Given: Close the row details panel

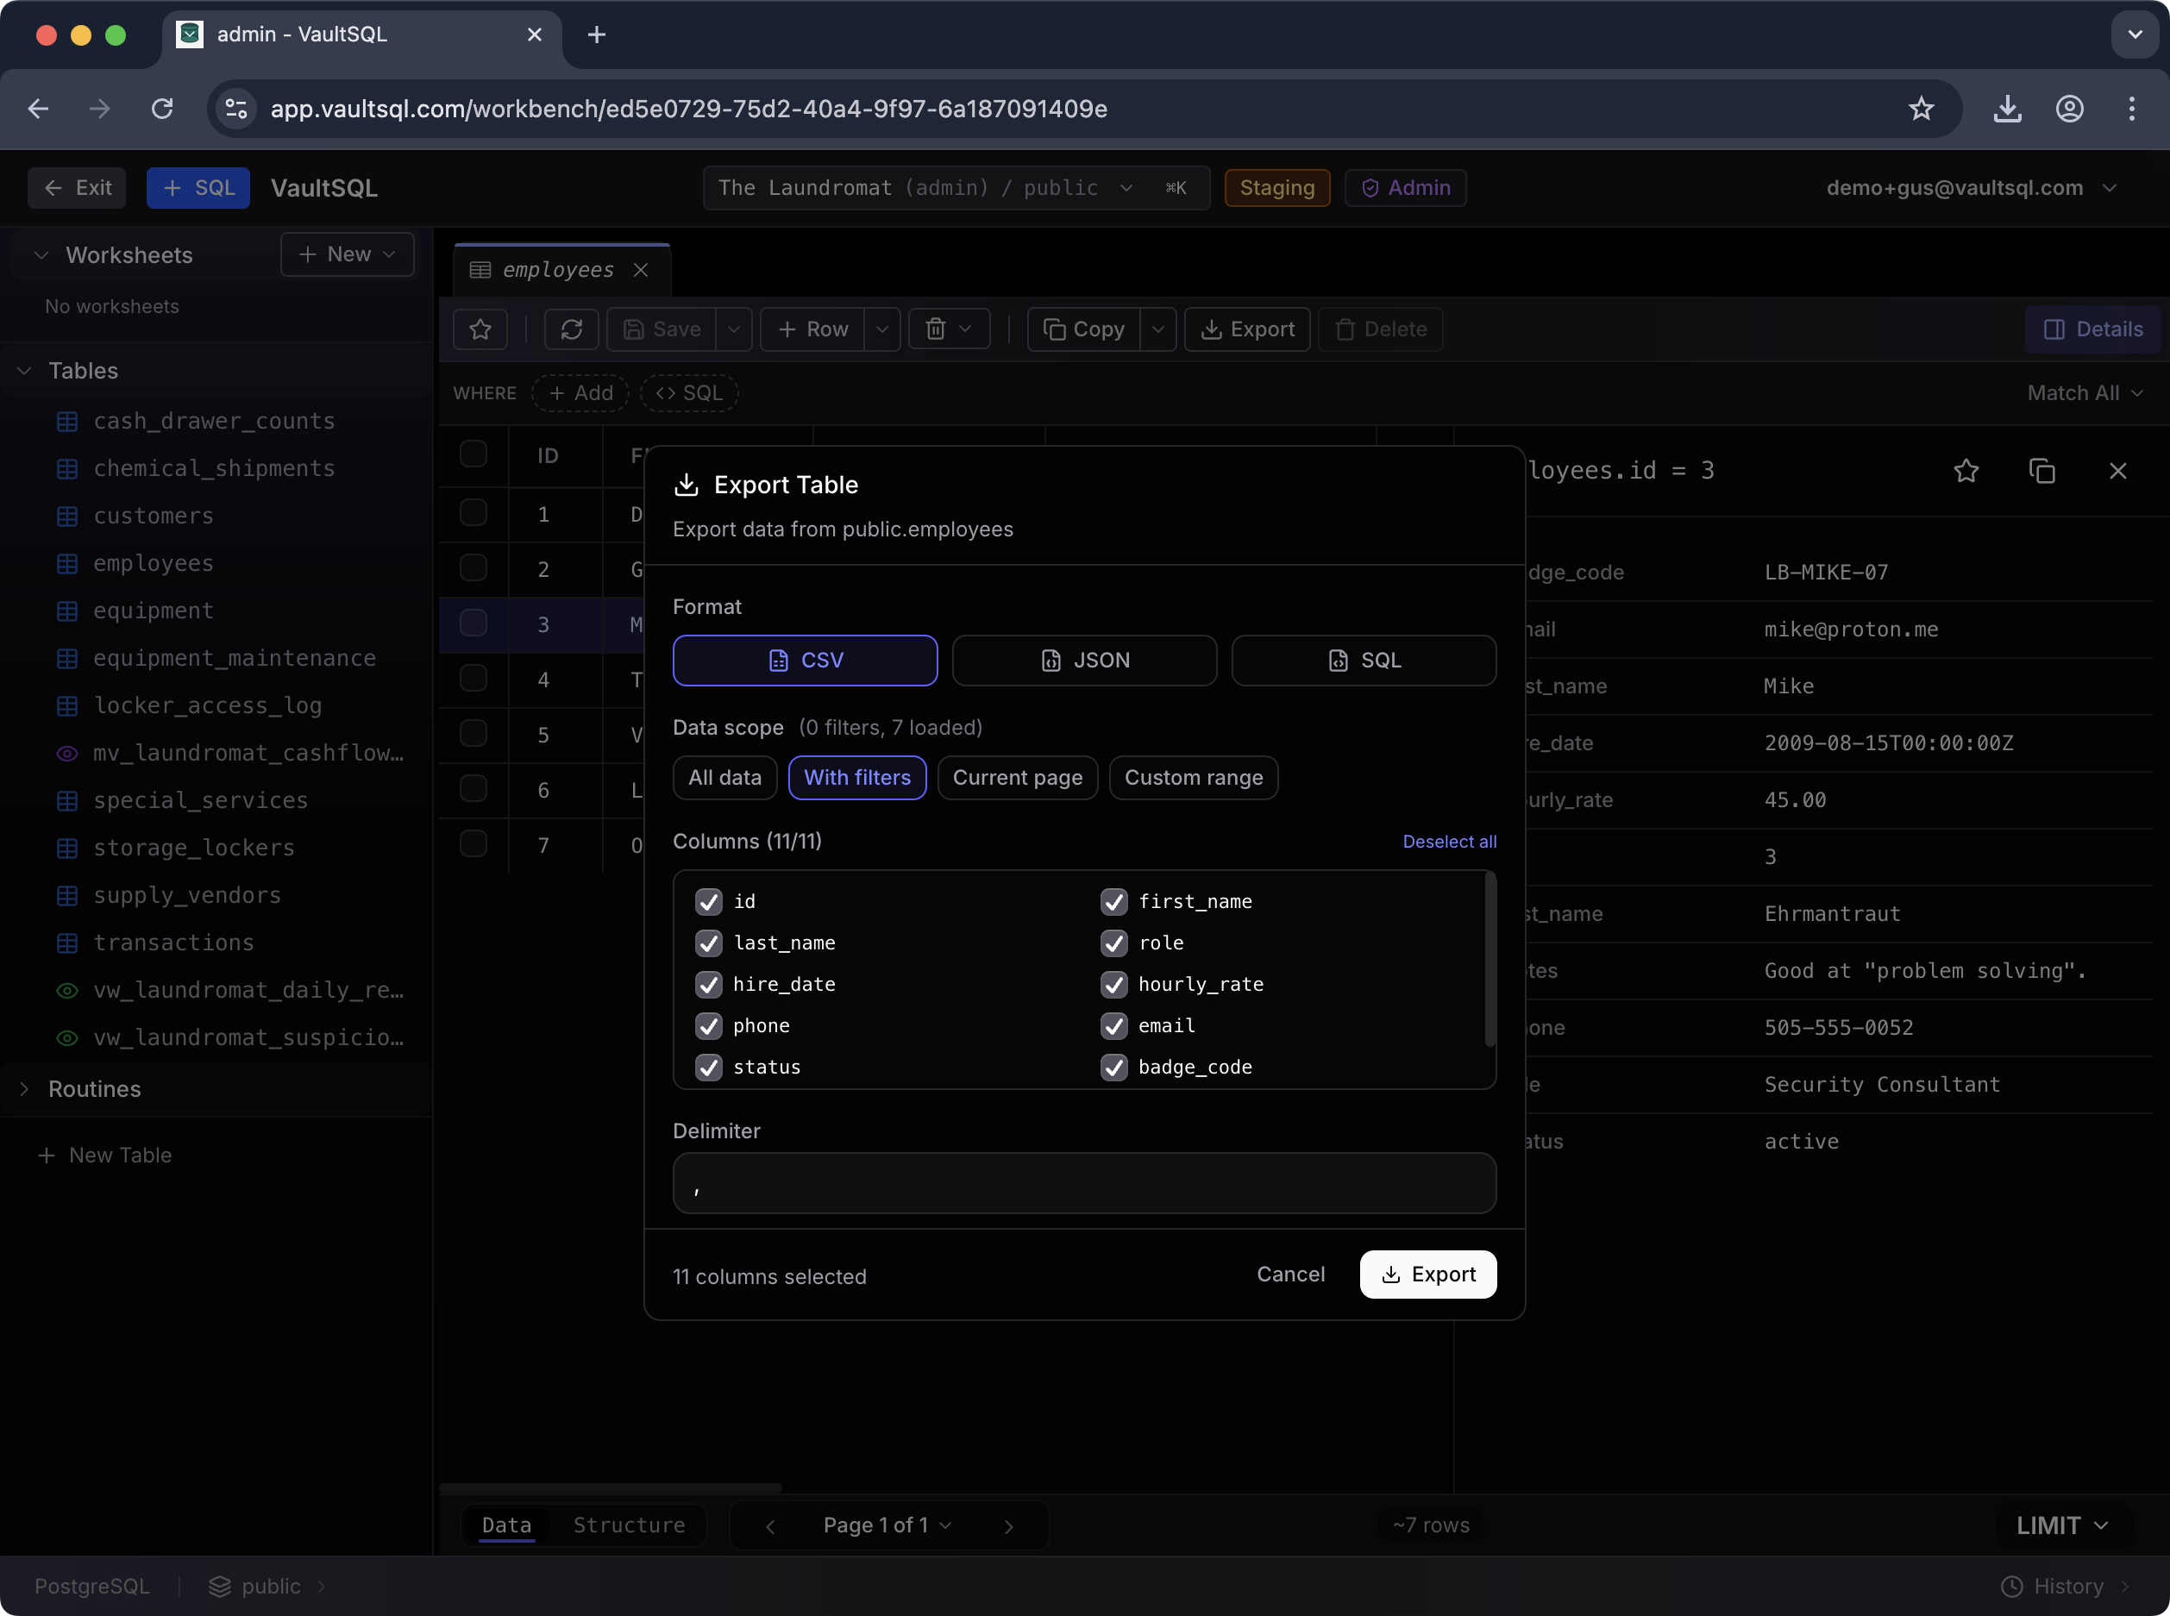Looking at the screenshot, I should click(2118, 472).
